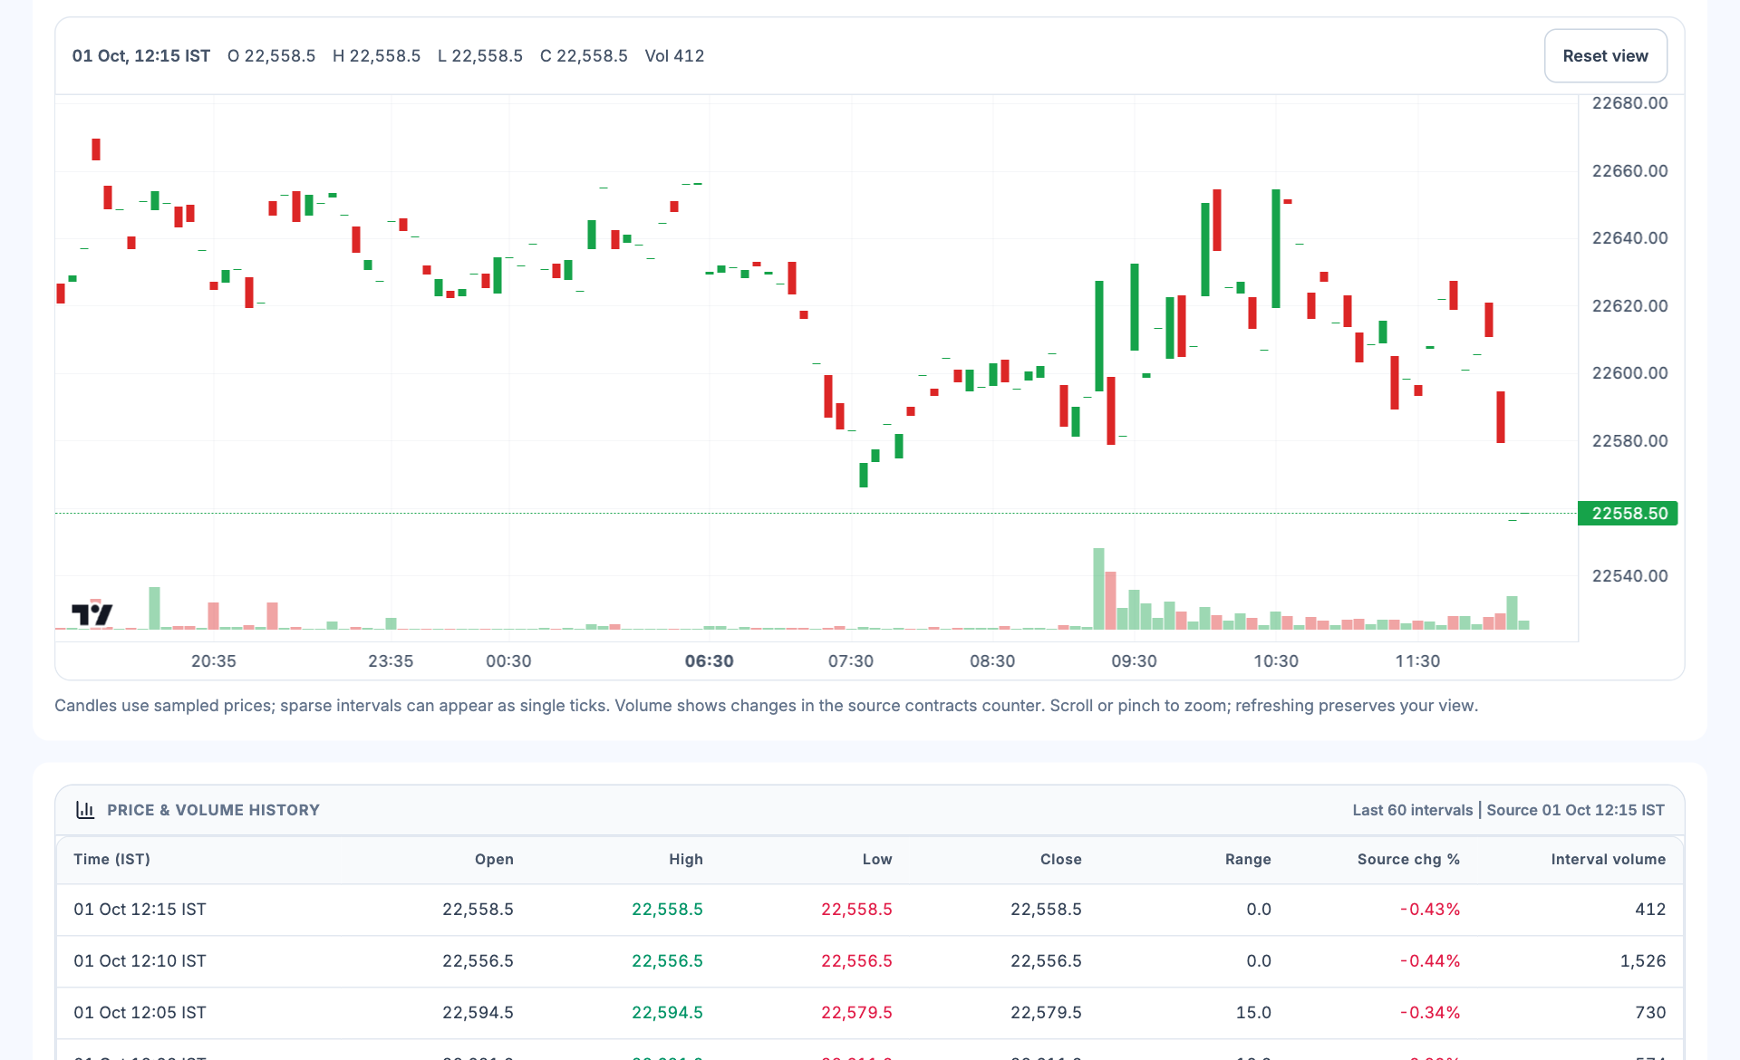The image size is (1740, 1060).
Task: Click the 06:30 time axis label
Action: [x=709, y=661]
